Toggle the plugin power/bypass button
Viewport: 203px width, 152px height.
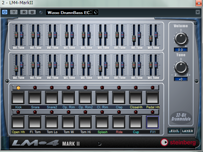pyautogui.click(x=5, y=12)
